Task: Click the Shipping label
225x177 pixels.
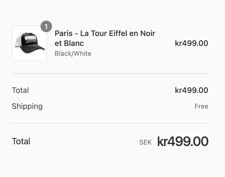Action: 27,106
